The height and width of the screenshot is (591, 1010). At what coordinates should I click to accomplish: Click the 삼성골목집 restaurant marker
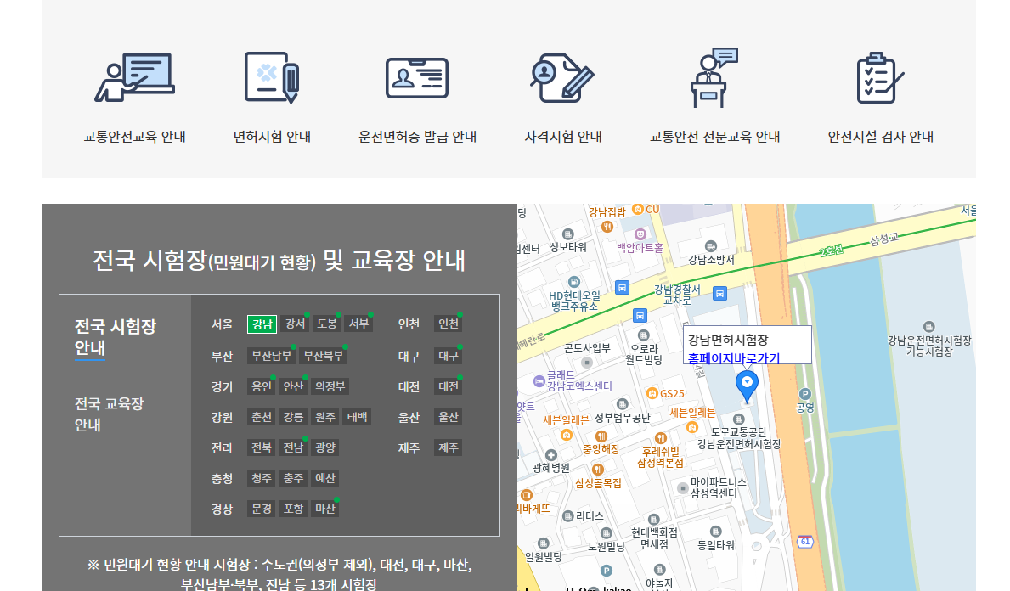(598, 470)
